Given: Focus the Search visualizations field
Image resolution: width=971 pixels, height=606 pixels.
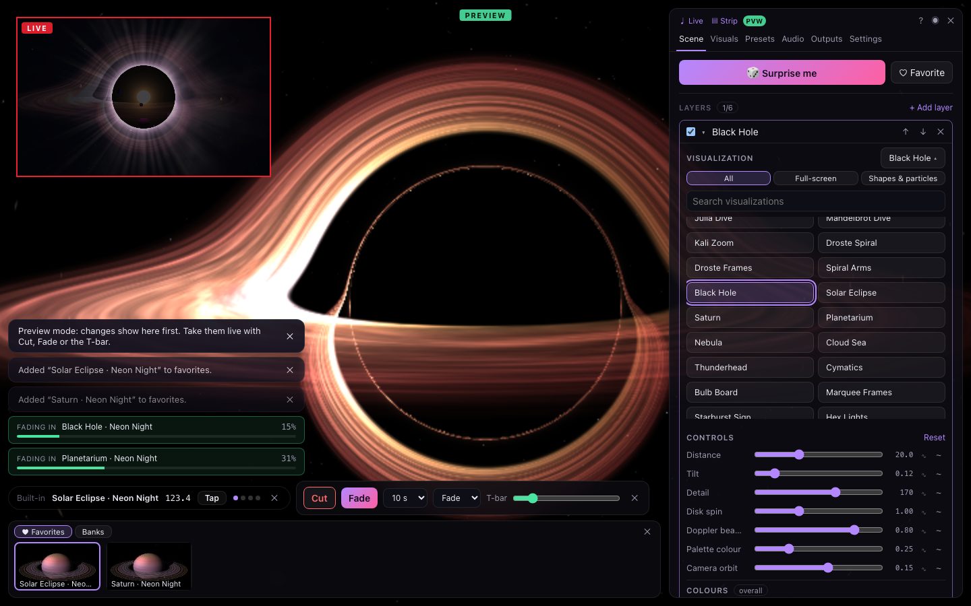Looking at the screenshot, I should click(x=816, y=201).
